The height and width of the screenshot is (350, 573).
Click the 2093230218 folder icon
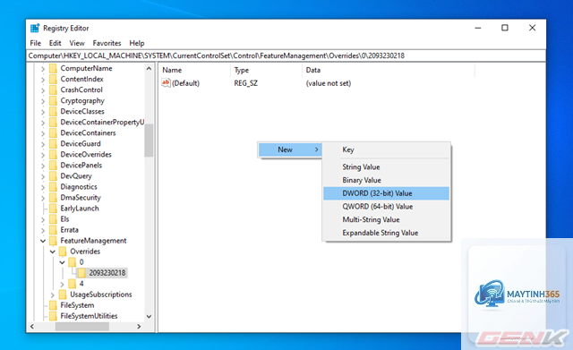(81, 273)
